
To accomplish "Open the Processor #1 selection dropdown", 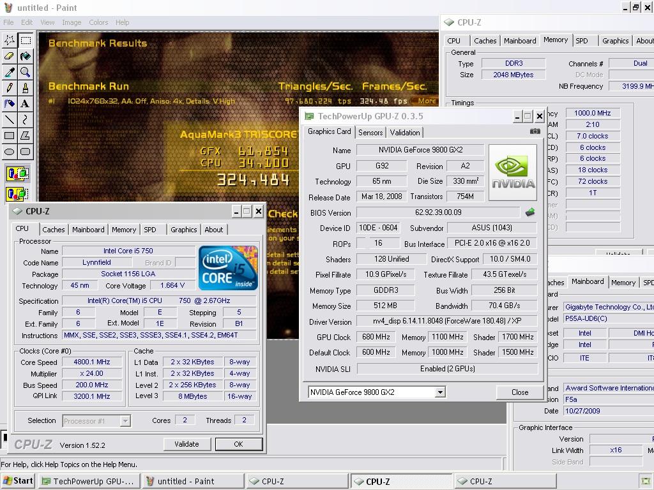I will [x=125, y=421].
